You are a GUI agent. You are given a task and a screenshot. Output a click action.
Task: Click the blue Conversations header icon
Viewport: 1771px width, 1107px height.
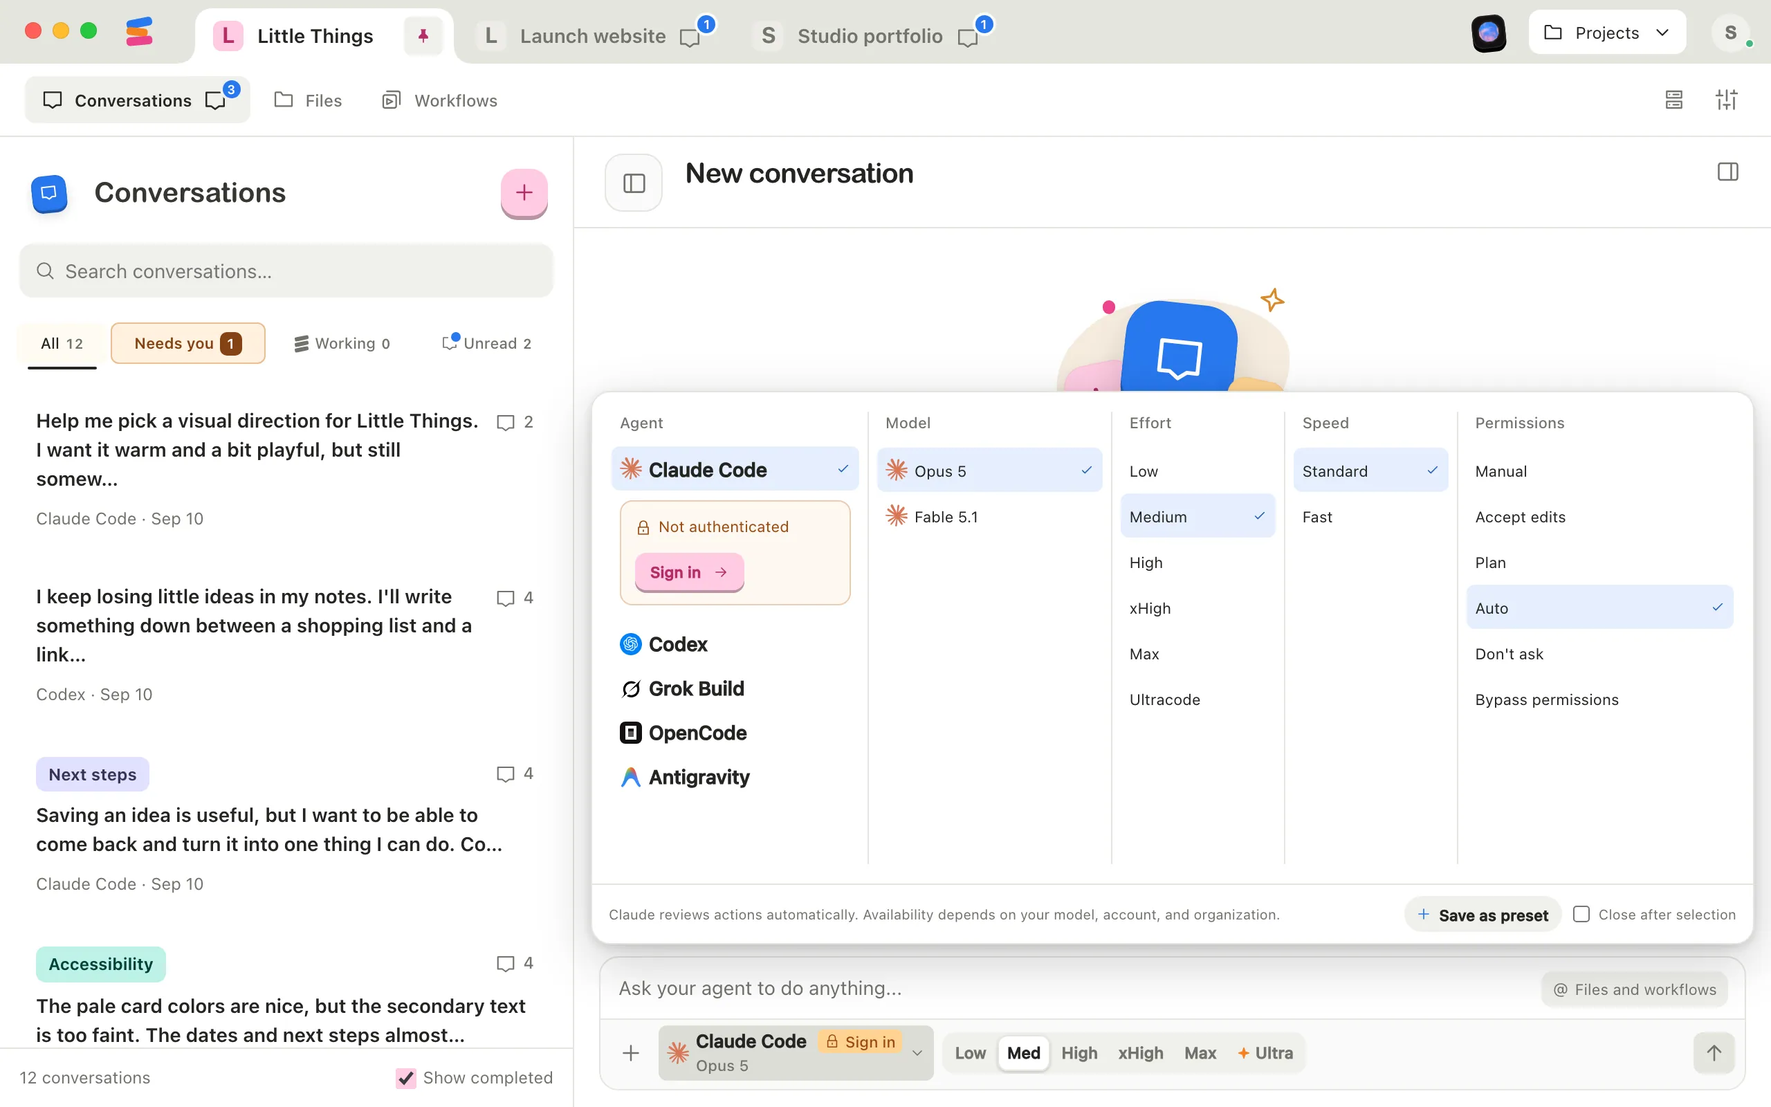[x=49, y=193]
